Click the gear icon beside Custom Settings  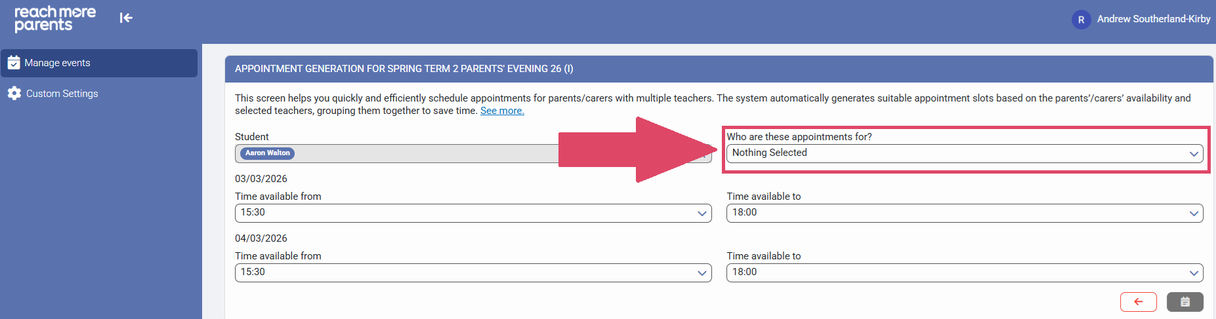pos(14,94)
